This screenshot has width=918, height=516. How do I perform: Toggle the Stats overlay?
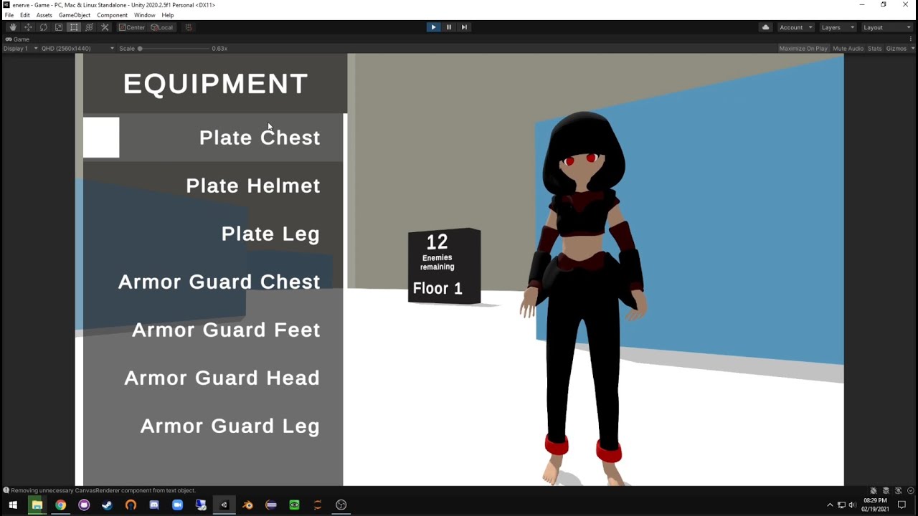pos(874,49)
